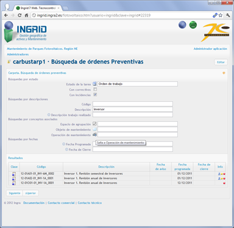
Task: Click the Editar button
Action: tap(221, 62)
